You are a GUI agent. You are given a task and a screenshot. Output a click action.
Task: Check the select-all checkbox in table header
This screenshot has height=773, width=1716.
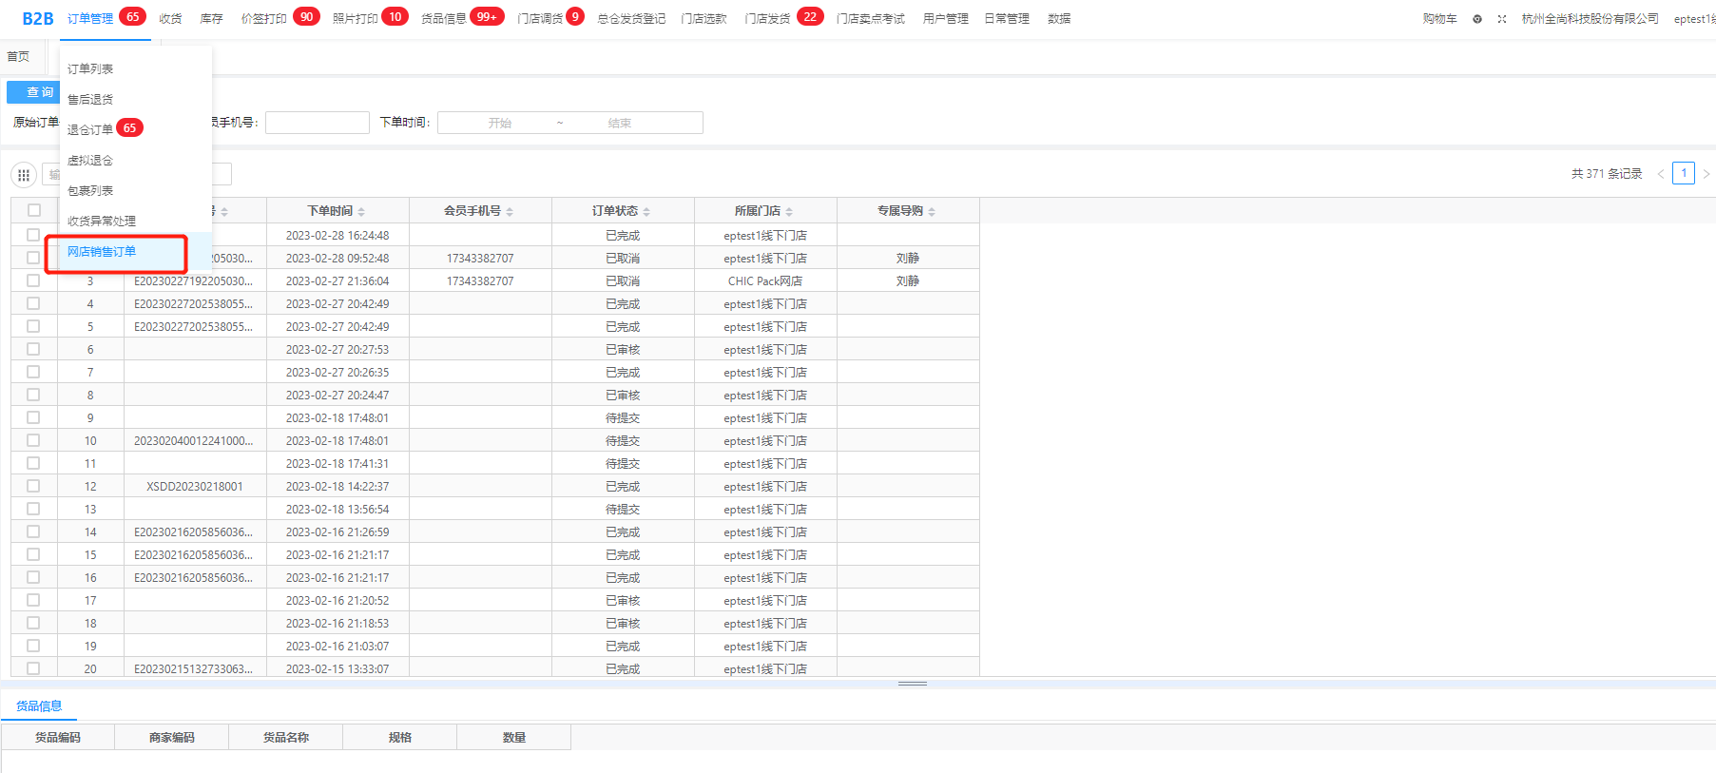(x=34, y=210)
